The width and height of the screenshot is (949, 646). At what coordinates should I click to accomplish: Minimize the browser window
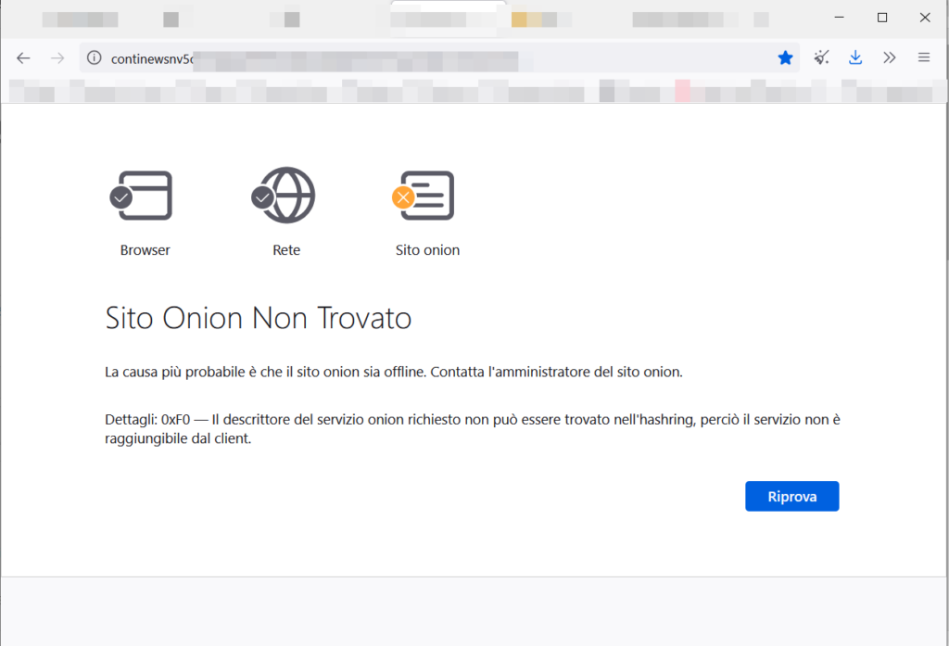(x=839, y=18)
